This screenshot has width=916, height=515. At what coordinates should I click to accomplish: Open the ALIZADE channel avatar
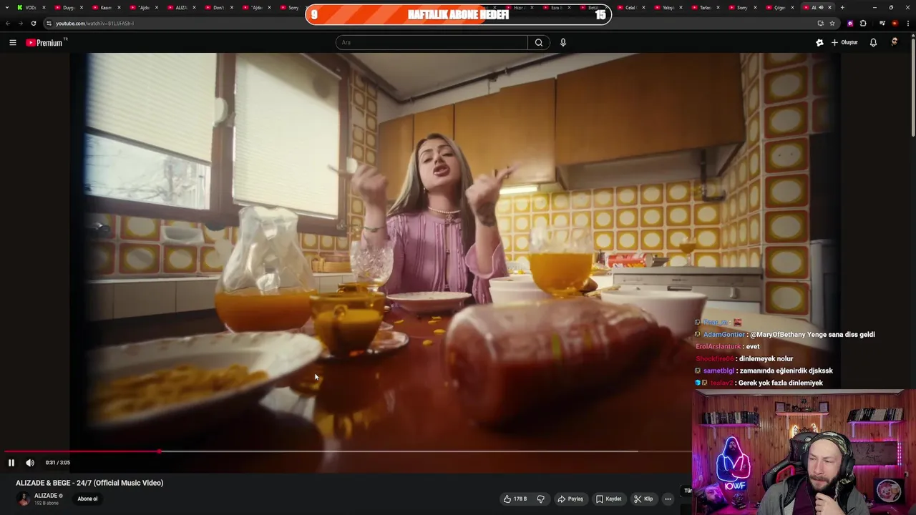(24, 499)
